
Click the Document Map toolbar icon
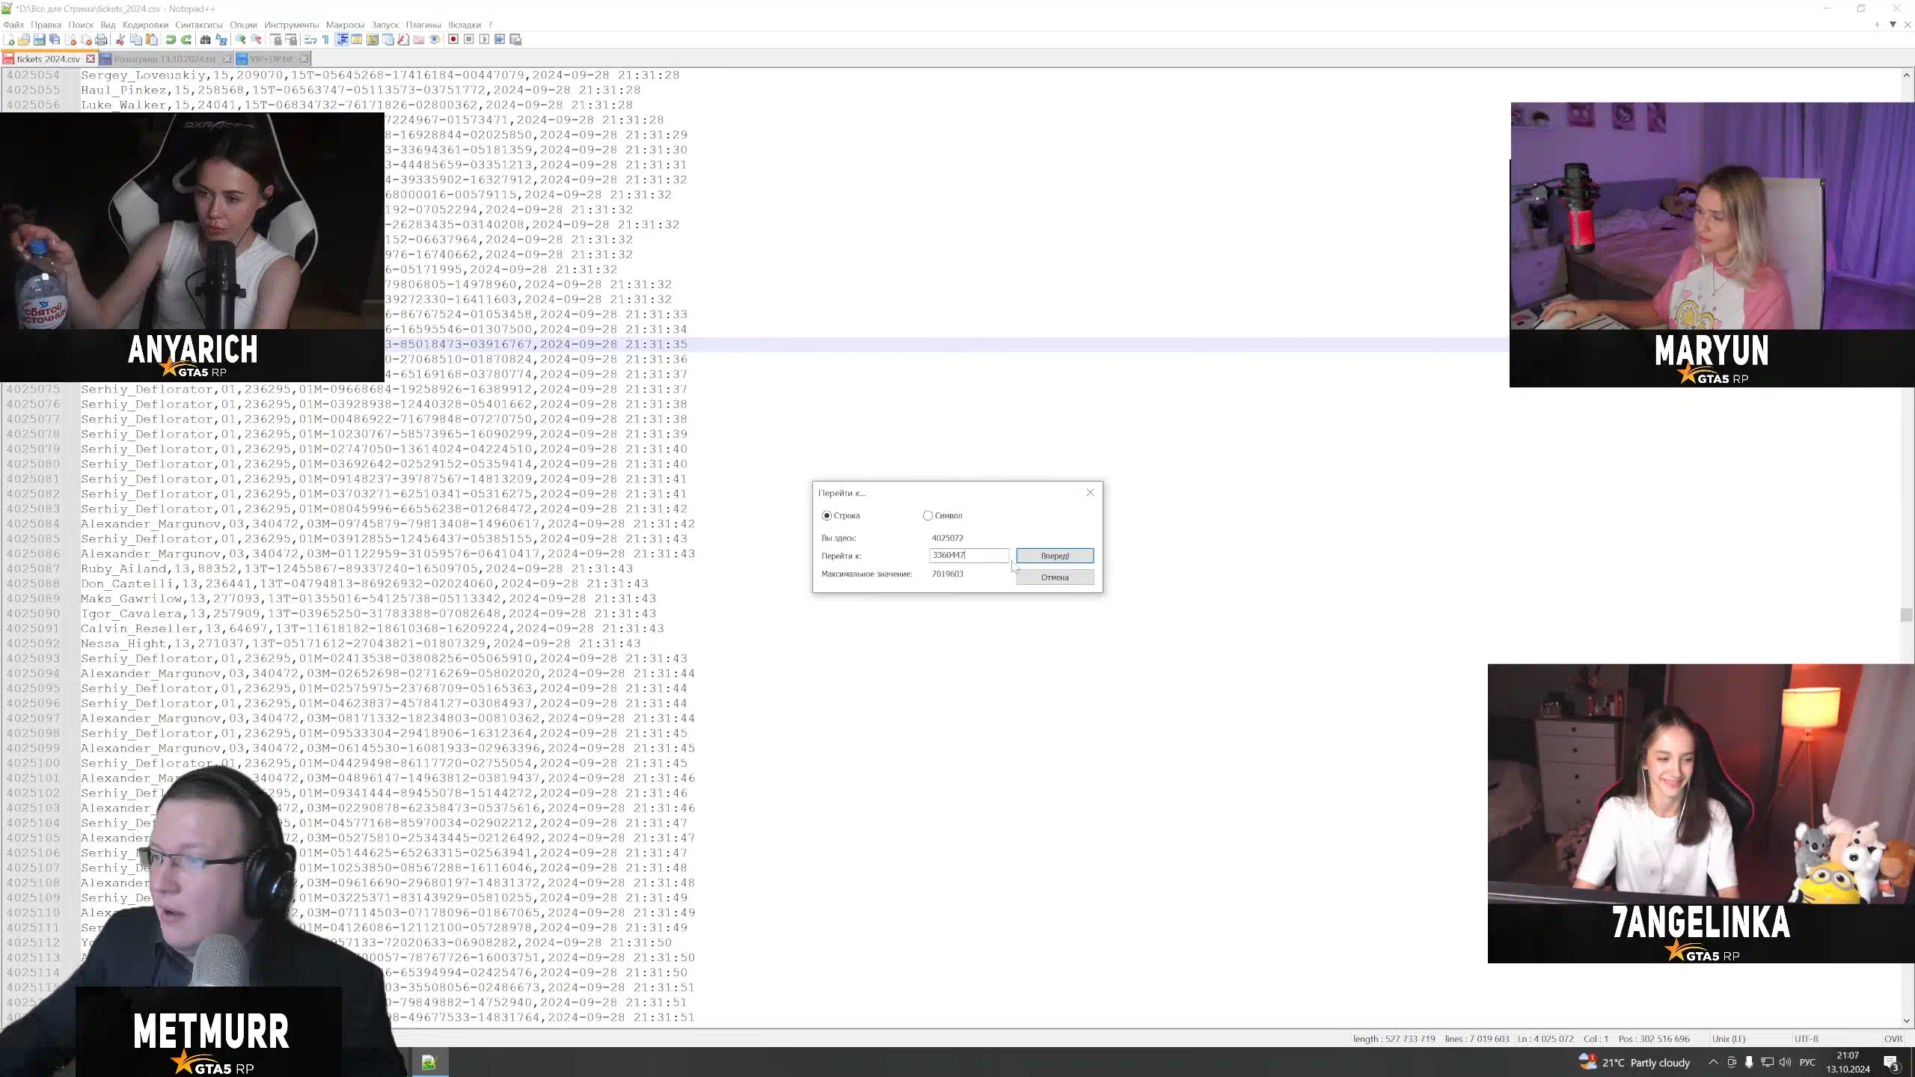coord(372,40)
